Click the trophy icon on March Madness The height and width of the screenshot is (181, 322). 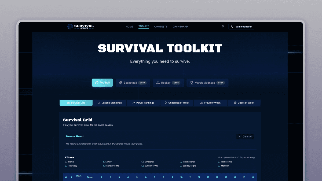[191, 83]
